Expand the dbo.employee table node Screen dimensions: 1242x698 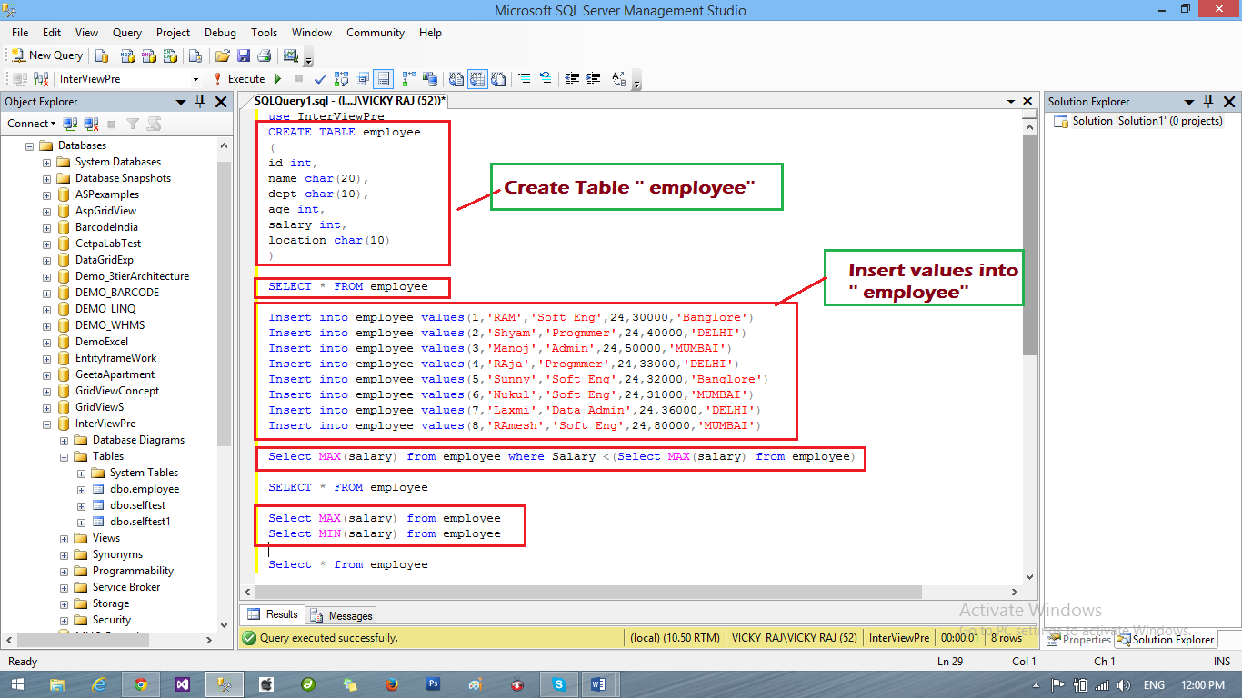point(80,488)
